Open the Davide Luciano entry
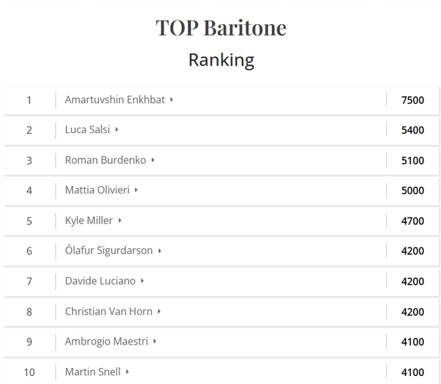The height and width of the screenshot is (384, 441). (100, 281)
